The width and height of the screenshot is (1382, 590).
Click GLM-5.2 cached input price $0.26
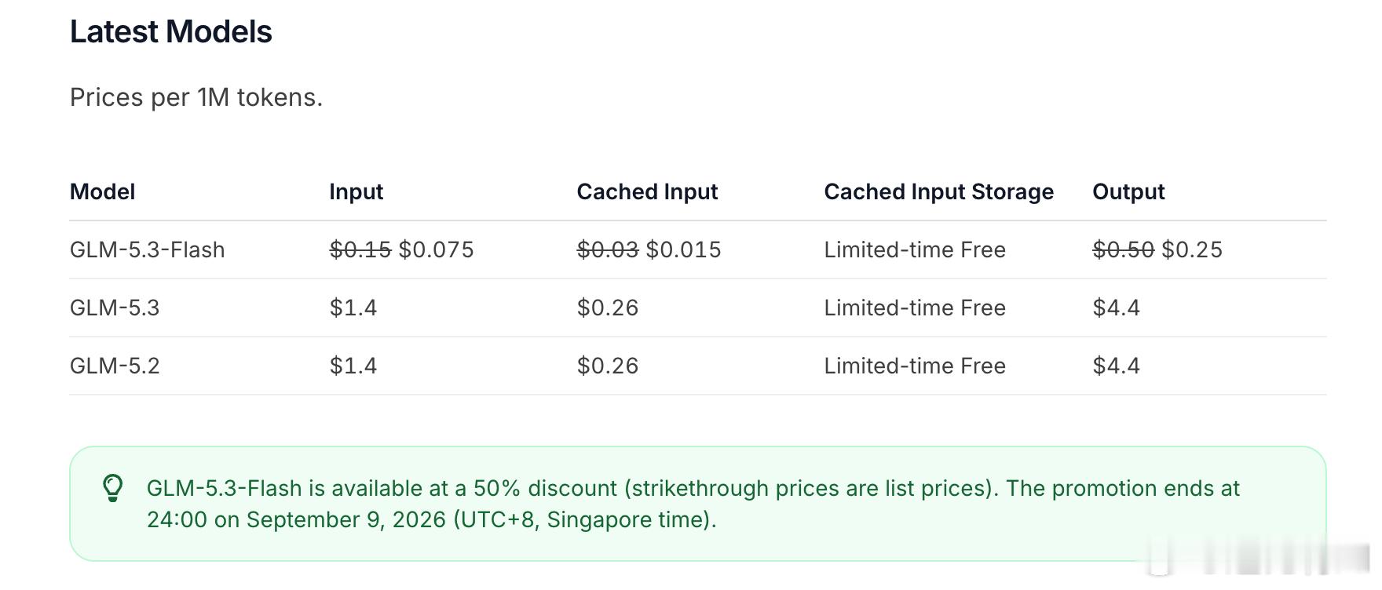coord(608,366)
